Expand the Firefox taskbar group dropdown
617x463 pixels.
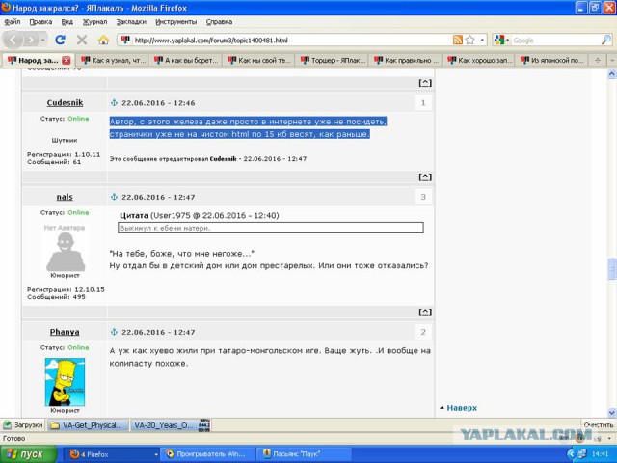pos(156,454)
